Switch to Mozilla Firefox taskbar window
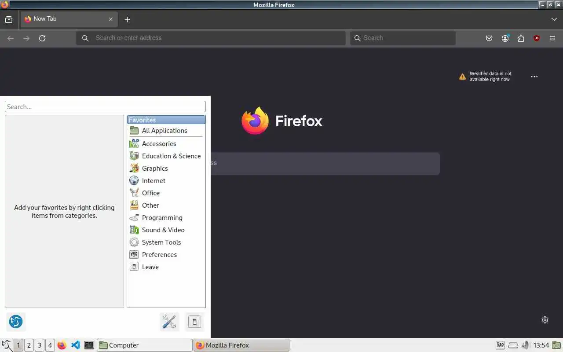The height and width of the screenshot is (352, 563). tap(241, 345)
